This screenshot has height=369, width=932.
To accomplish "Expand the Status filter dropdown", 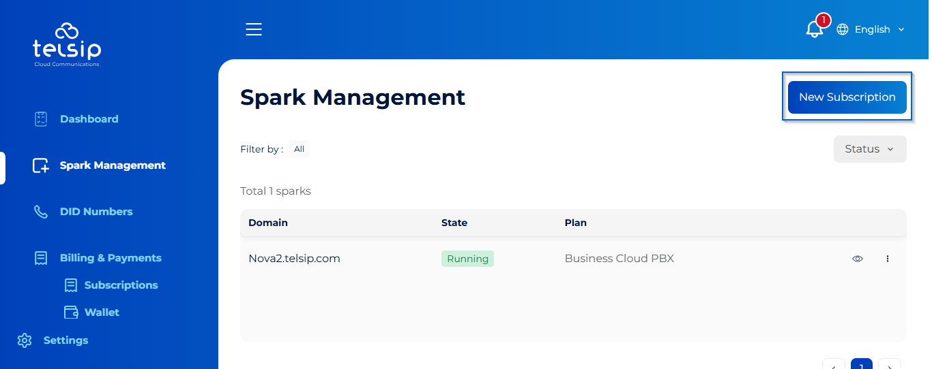I will click(x=870, y=149).
